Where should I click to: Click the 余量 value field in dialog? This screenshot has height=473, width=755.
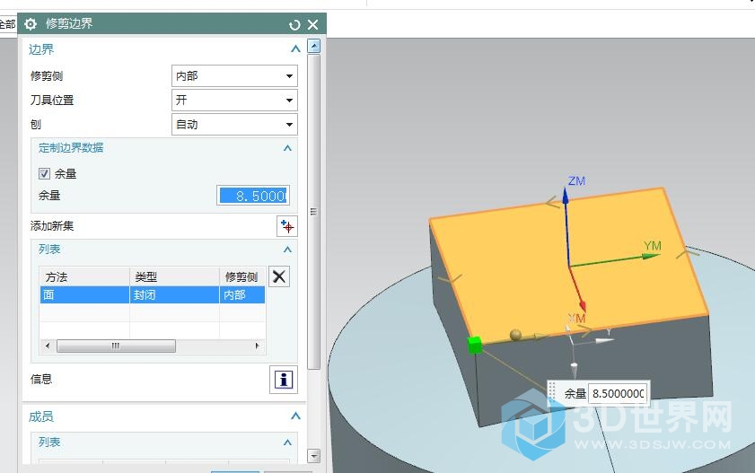coord(253,196)
